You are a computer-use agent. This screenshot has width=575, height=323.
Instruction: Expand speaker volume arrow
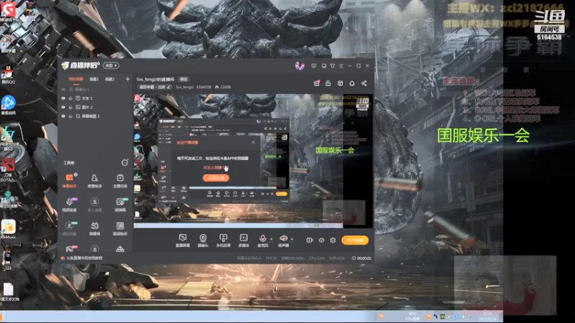click(292, 239)
